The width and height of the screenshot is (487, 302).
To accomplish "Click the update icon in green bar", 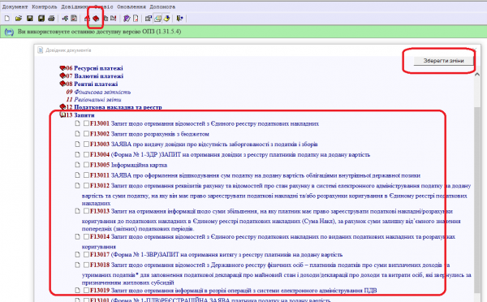I will [x=9, y=32].
